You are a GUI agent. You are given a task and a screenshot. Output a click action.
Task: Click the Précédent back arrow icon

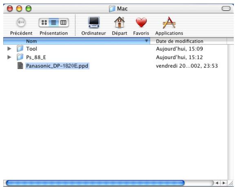(x=21, y=22)
